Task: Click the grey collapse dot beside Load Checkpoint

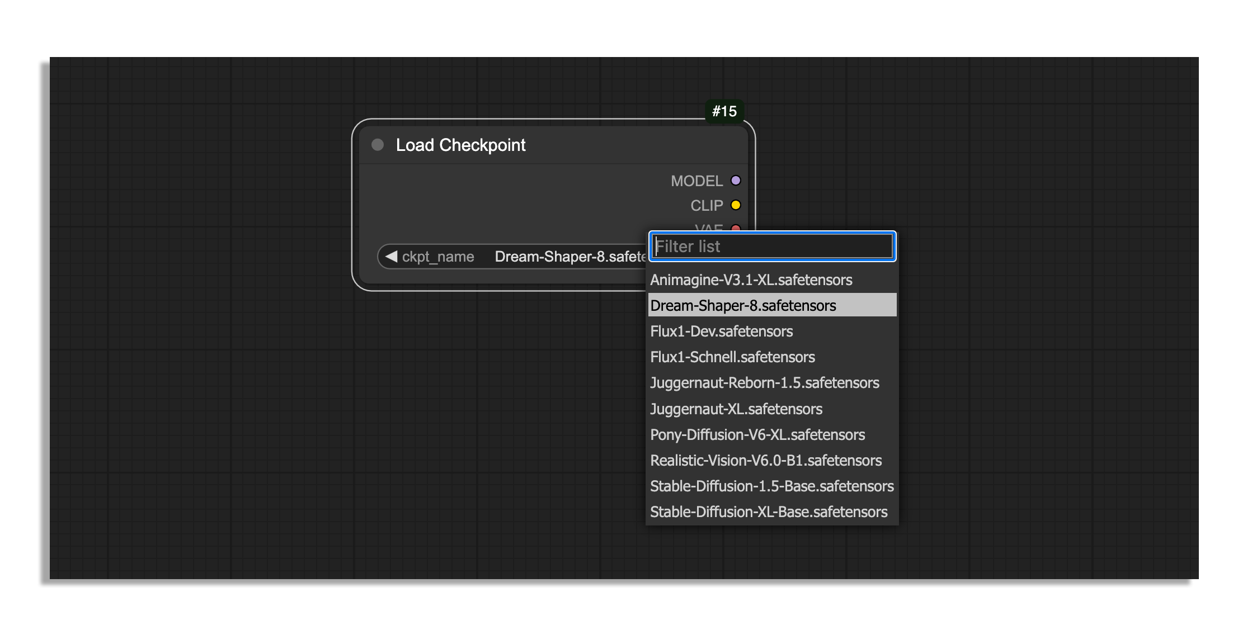Action: pyautogui.click(x=378, y=145)
